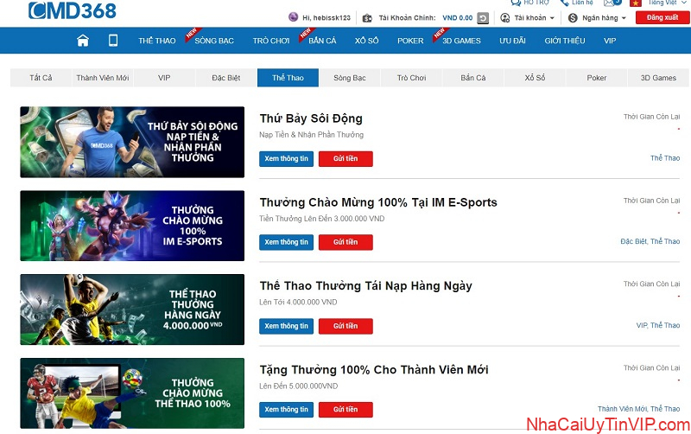Select the Bắn Cá promotions tab
The width and height of the screenshot is (691, 434).
[472, 78]
